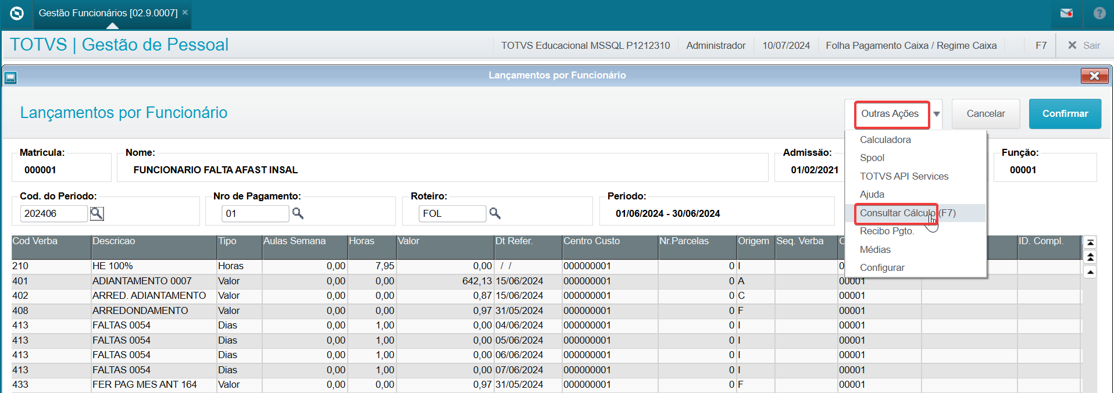Click the help question mark icon

(x=1099, y=13)
